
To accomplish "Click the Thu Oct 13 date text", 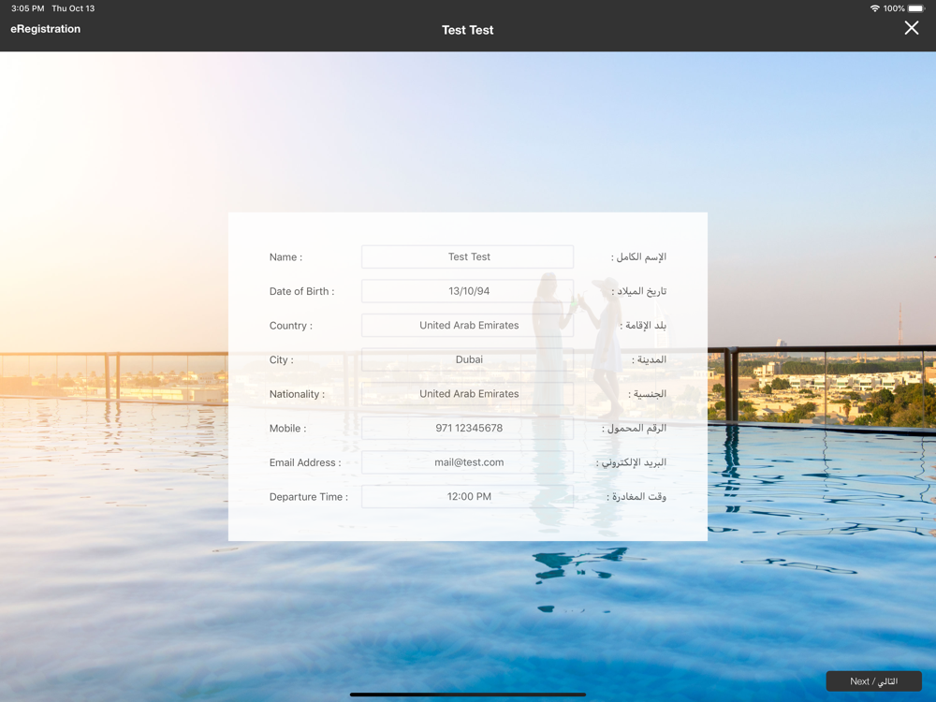I will tap(73, 8).
